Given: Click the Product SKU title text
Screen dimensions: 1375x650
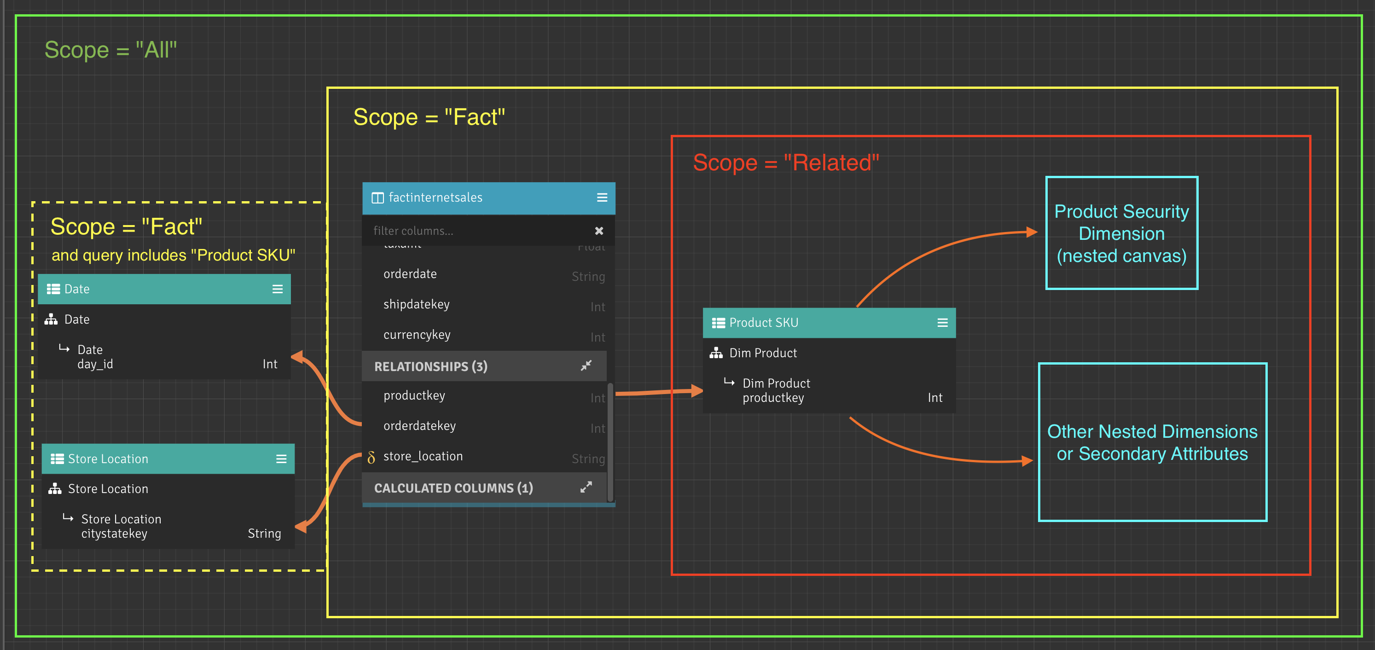Looking at the screenshot, I should tap(764, 322).
